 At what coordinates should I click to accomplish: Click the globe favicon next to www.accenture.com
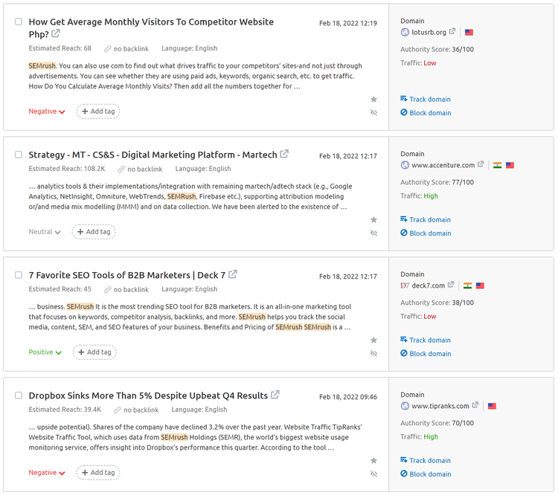(405, 165)
